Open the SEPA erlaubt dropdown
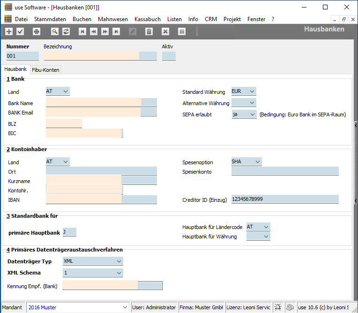 pyautogui.click(x=252, y=114)
